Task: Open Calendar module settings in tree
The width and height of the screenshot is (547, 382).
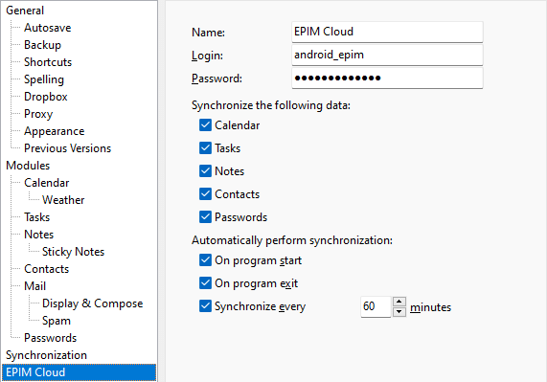Action: point(47,183)
